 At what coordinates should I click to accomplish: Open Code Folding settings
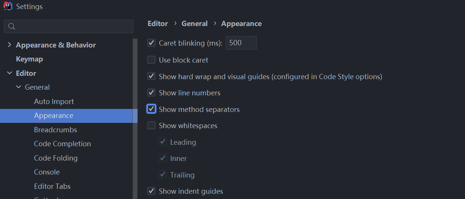(56, 158)
